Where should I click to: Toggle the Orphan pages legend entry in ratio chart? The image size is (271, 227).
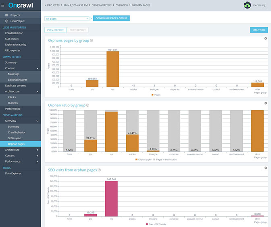(x=144, y=159)
